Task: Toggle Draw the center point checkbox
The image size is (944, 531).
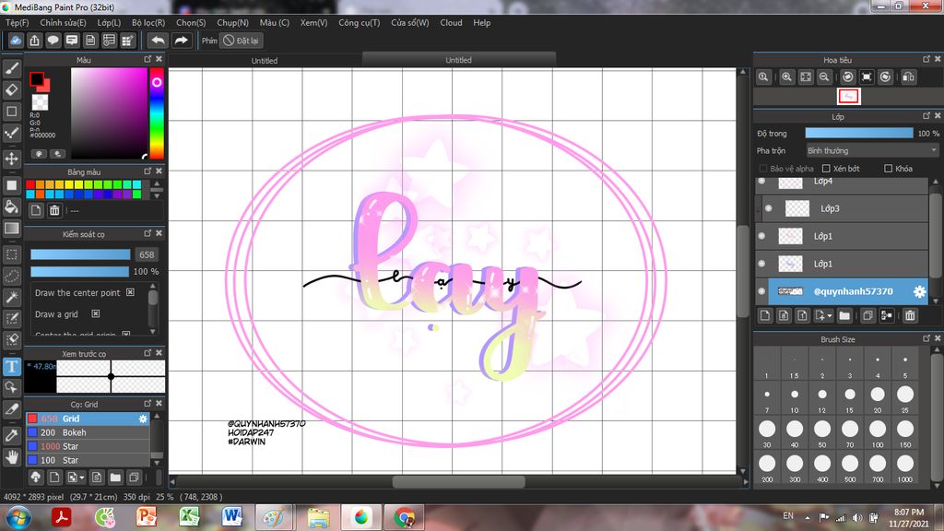Action: click(130, 292)
